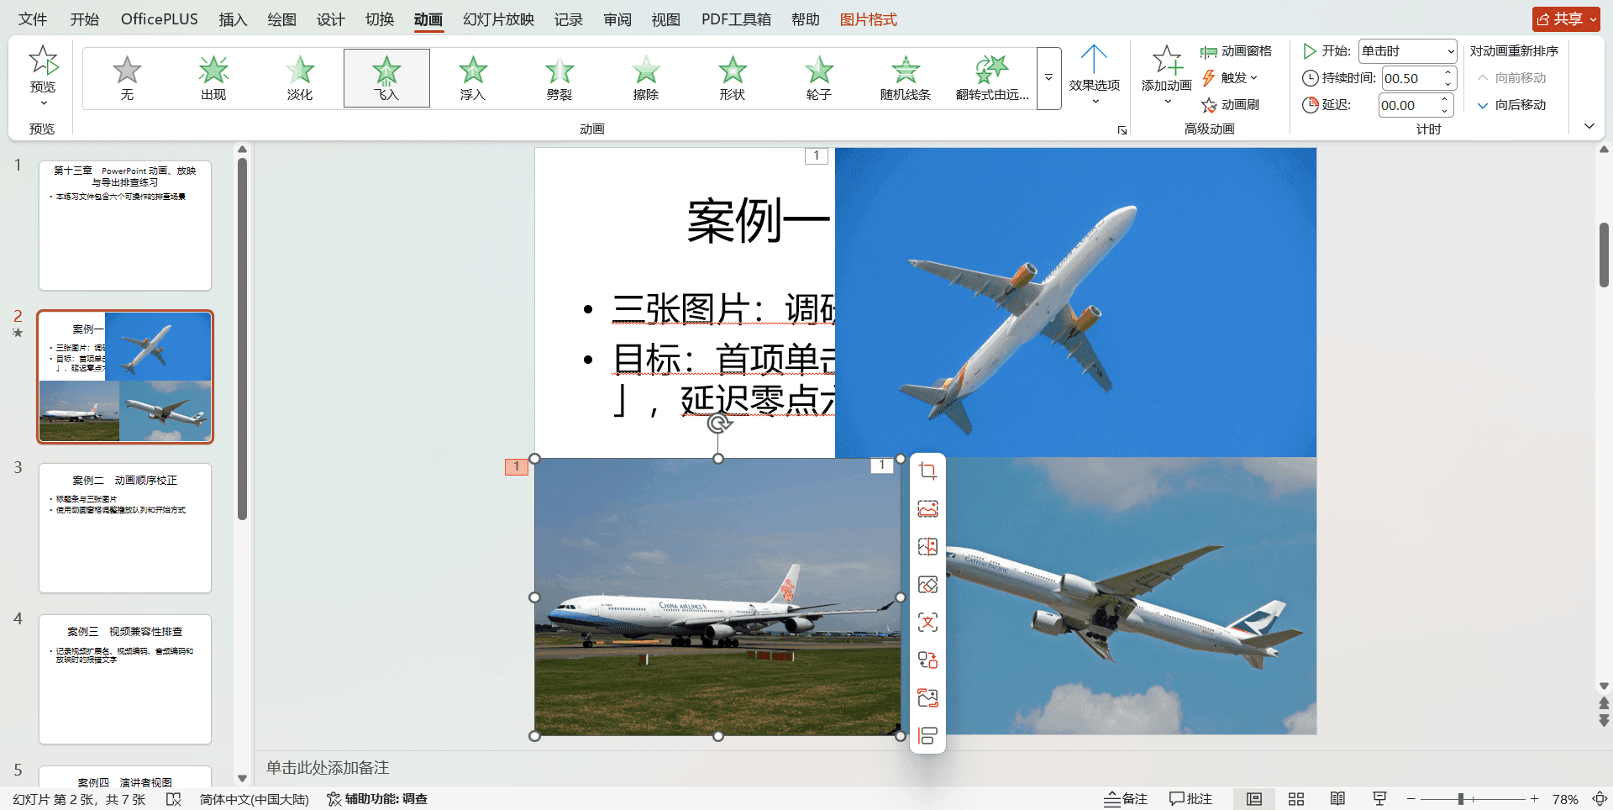Switch to the 插入 (Insert) tab
This screenshot has width=1613, height=810.
[x=233, y=19]
